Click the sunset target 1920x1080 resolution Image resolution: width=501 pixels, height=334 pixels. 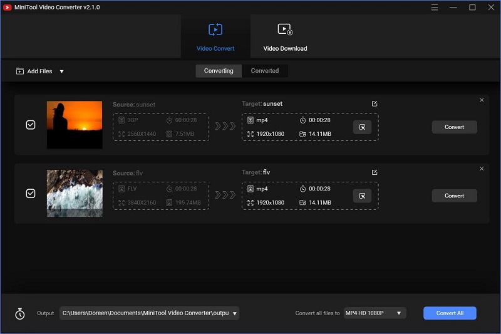tap(271, 134)
